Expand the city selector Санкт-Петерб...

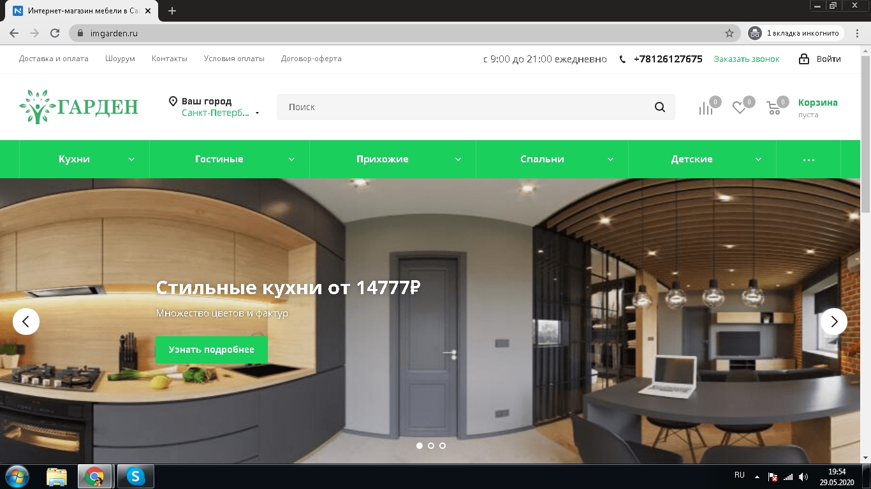(221, 113)
